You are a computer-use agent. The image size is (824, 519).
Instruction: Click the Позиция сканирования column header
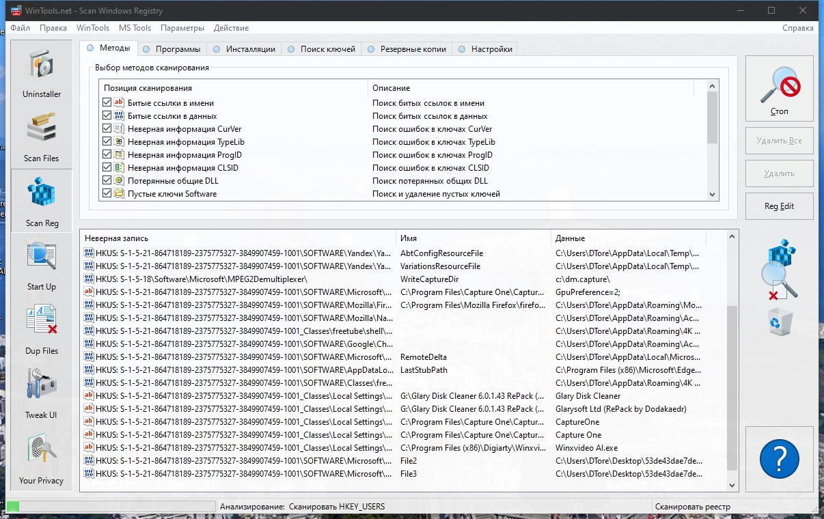pyautogui.click(x=233, y=88)
